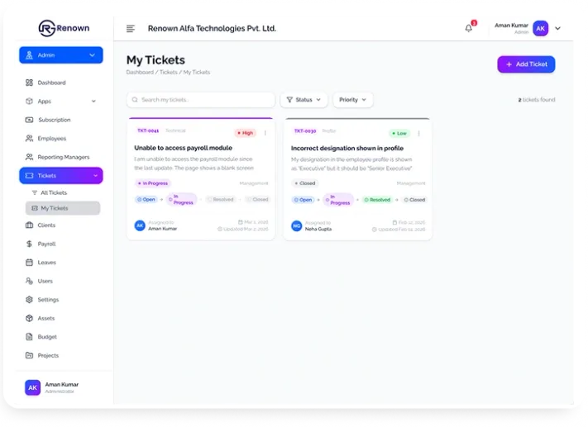Viewport: 588px width, 427px height.
Task: Click the Dashboard breadcrumb link
Action: 140,73
